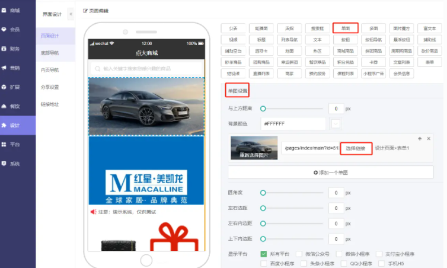Click the search icon in the phone preview

97,69
